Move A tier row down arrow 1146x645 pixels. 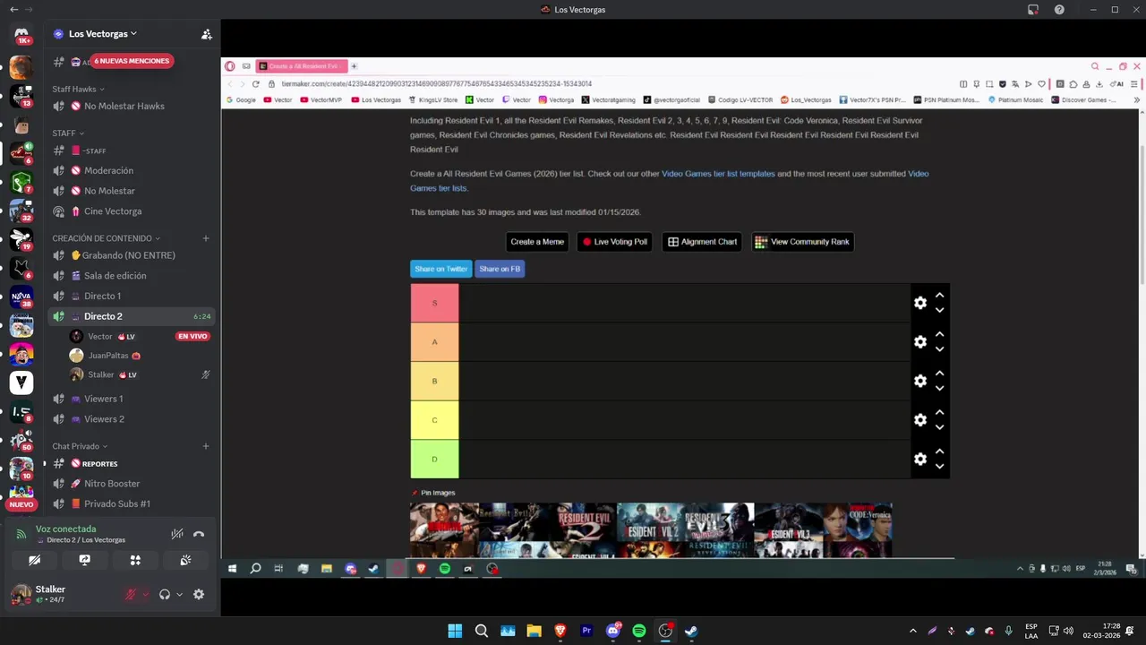coord(939,349)
